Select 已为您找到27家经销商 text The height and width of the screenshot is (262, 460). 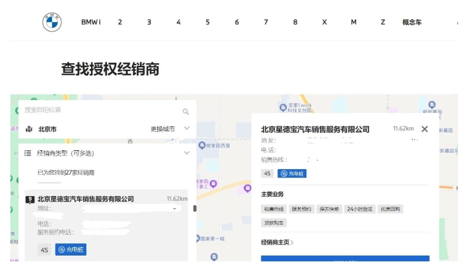pyautogui.click(x=66, y=172)
